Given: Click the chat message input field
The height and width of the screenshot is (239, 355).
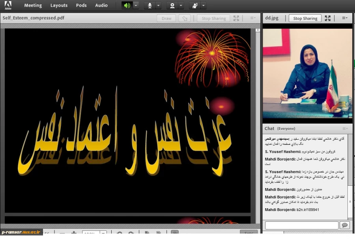Looking at the screenshot, I should tap(302, 225).
